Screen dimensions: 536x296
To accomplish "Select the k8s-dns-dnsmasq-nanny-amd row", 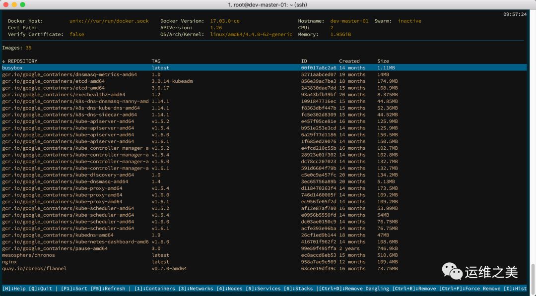I will [264, 101].
